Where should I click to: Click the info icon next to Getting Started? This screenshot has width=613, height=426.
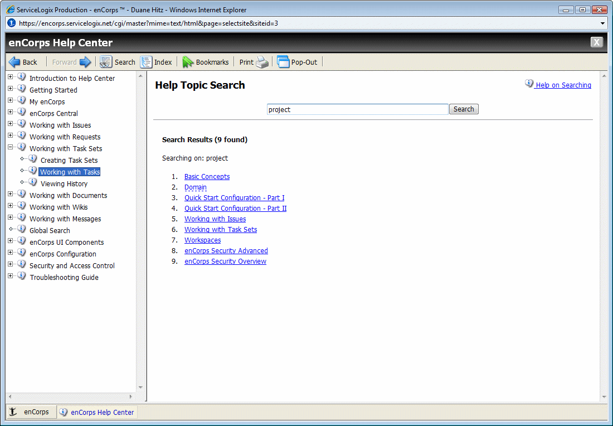22,89
